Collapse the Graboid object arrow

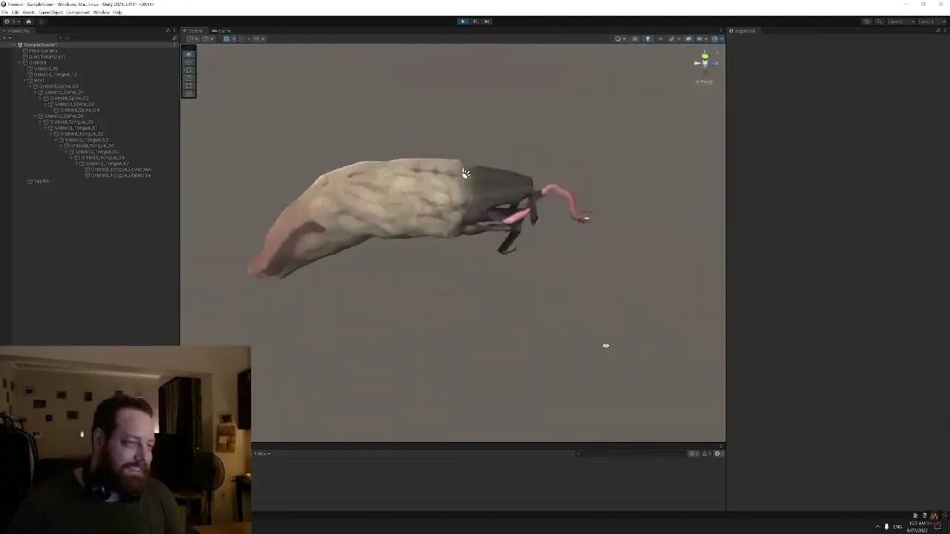click(20, 62)
